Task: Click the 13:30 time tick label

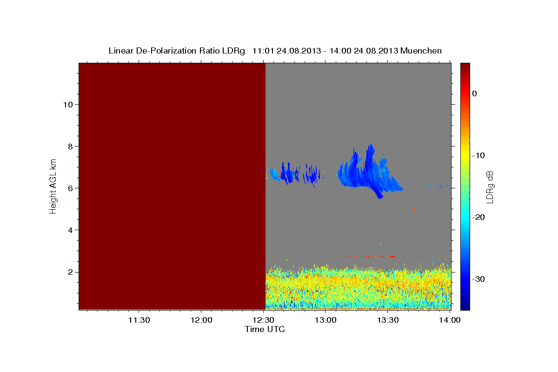Action: [x=387, y=320]
